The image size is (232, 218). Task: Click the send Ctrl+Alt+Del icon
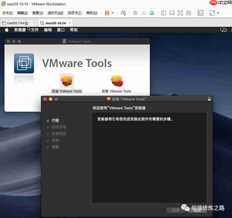123,13
